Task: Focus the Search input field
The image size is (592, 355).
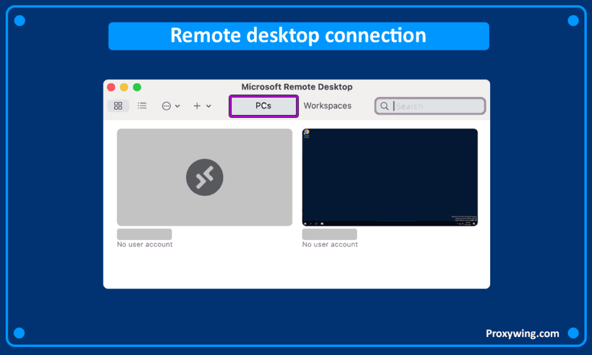Action: (x=430, y=106)
